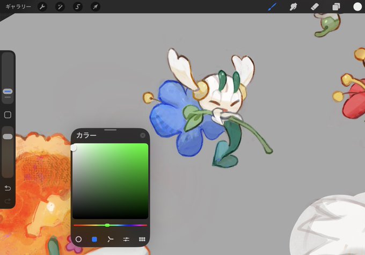The width and height of the screenshot is (365, 255).
Task: Click the brush opacity slider handle
Action: [8, 136]
